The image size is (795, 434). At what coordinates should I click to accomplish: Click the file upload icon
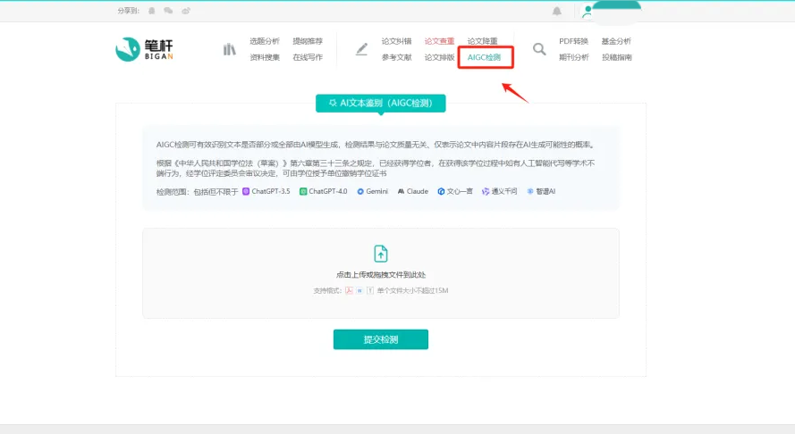(x=381, y=254)
